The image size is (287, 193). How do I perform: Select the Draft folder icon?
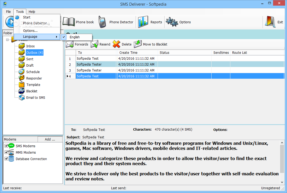(21, 65)
